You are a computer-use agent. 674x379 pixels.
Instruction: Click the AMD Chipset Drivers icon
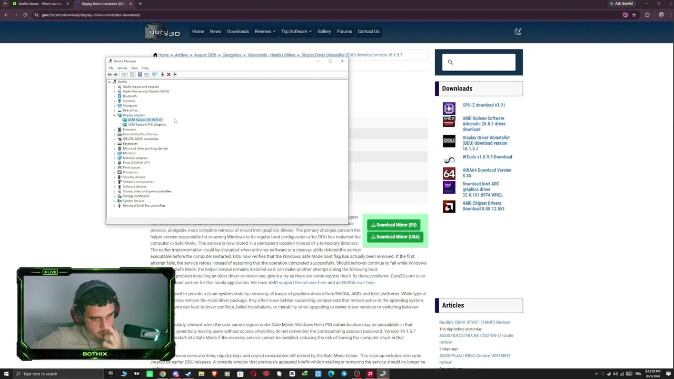[x=449, y=206]
